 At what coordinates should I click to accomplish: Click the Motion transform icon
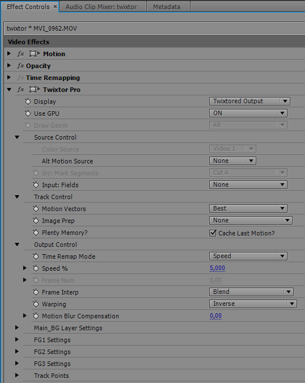tap(35, 54)
